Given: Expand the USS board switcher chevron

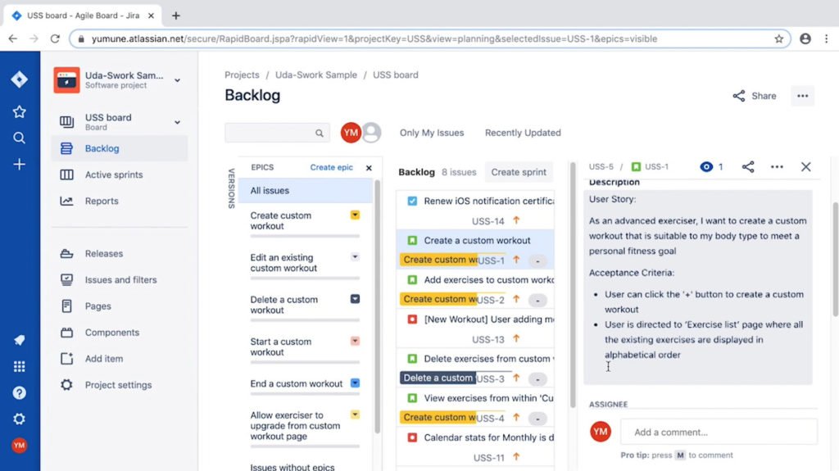Looking at the screenshot, I should [177, 122].
